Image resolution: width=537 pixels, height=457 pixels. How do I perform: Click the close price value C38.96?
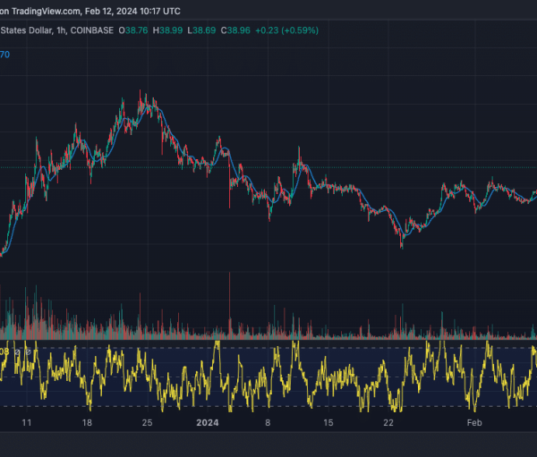click(235, 30)
